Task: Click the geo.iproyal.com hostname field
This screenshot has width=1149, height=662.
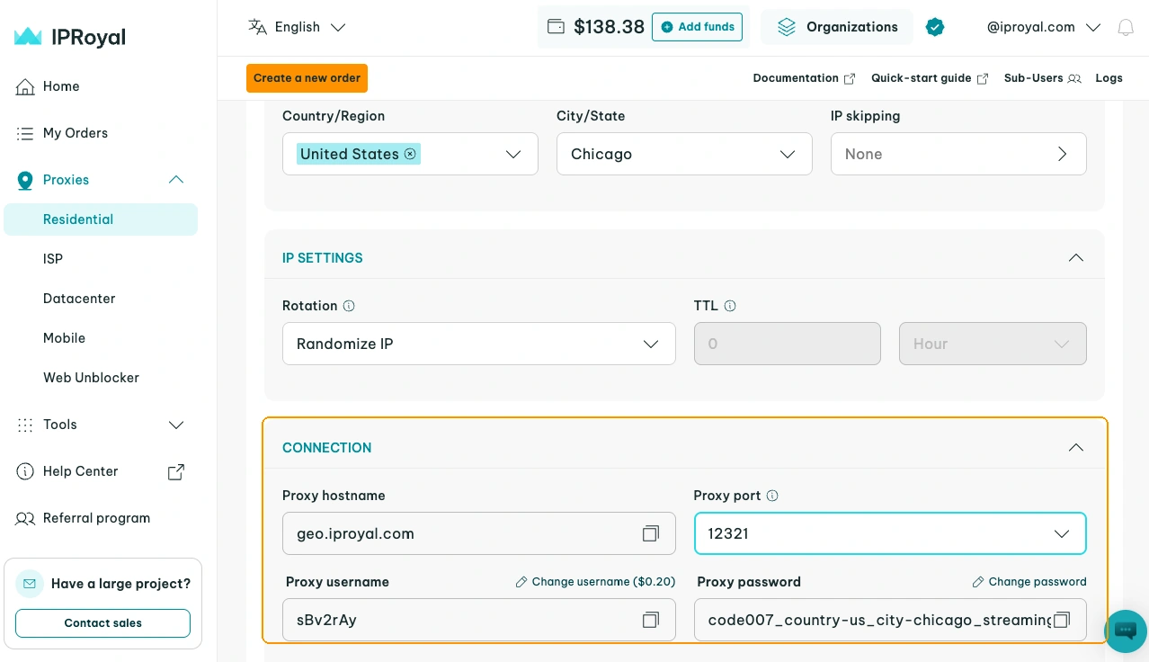Action: (x=479, y=533)
